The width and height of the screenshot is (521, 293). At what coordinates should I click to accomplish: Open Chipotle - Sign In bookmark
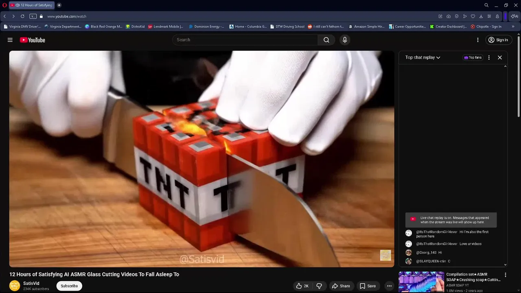click(x=486, y=26)
